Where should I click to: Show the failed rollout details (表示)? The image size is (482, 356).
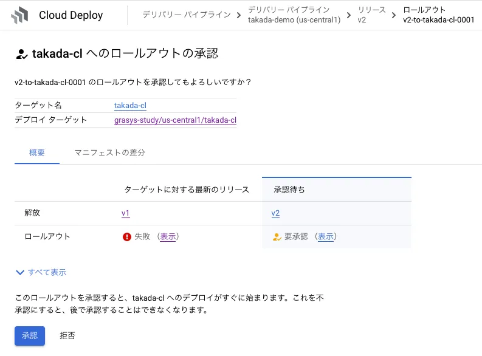tap(168, 236)
